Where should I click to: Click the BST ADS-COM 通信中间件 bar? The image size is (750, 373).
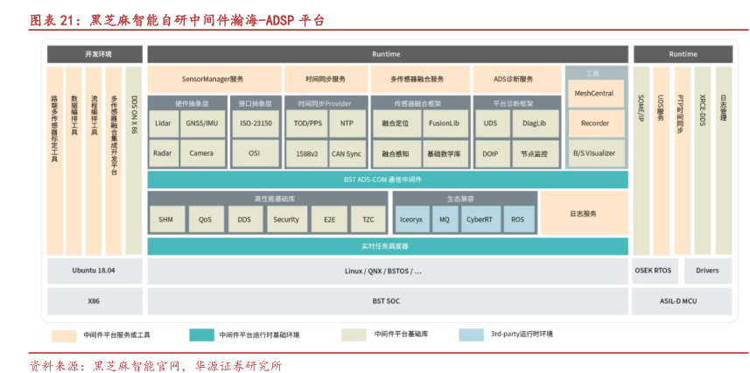pos(387,179)
